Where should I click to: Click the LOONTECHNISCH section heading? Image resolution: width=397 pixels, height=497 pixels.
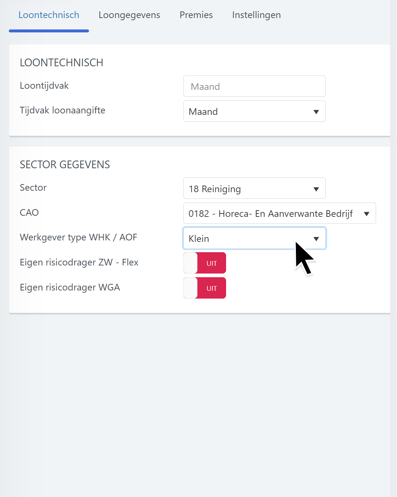click(61, 63)
